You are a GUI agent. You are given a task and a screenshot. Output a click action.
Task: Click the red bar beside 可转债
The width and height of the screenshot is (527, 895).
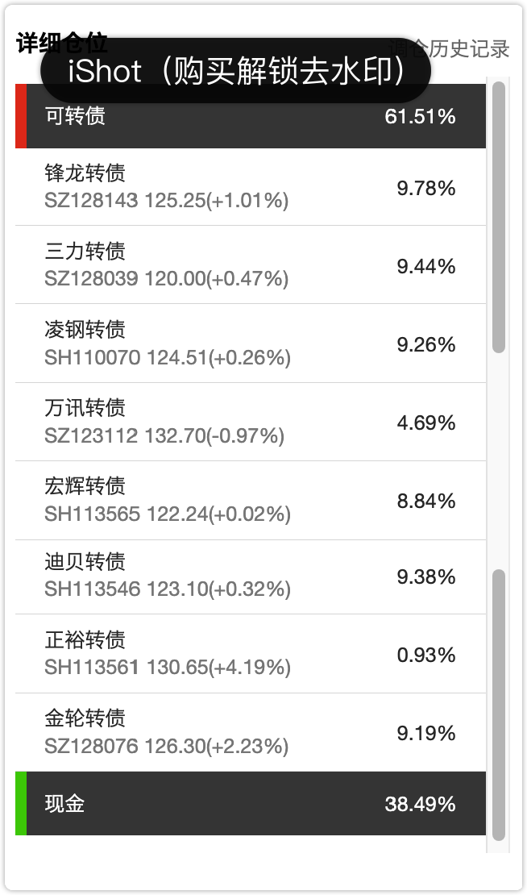(21, 116)
